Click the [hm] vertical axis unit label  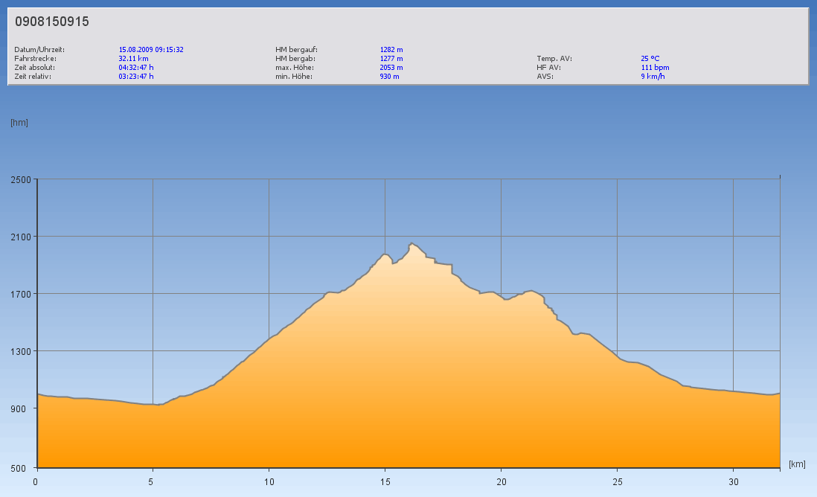pyautogui.click(x=19, y=122)
